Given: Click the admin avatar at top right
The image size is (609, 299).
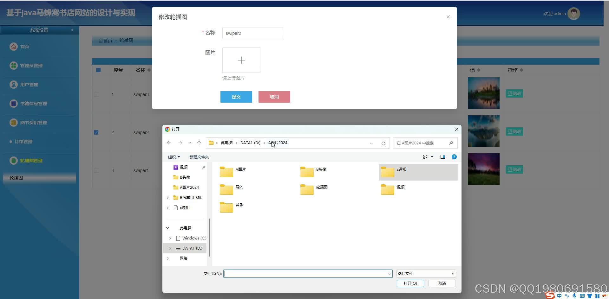Looking at the screenshot, I should click(573, 13).
